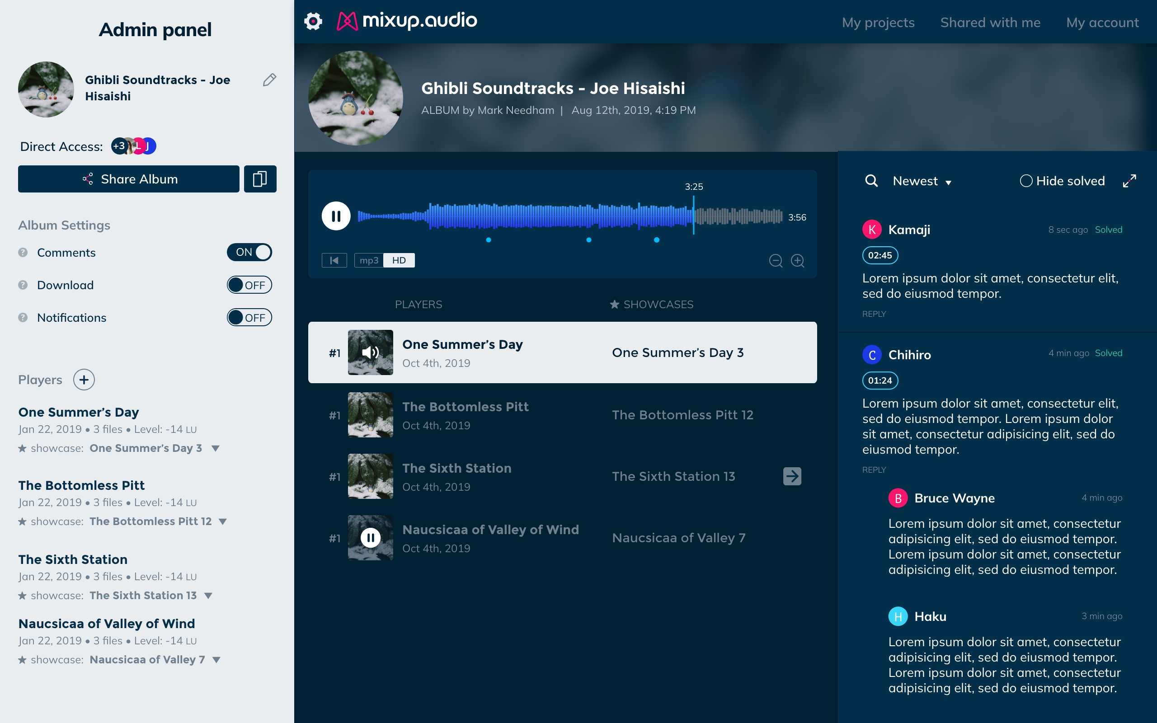
Task: Seek the waveform at the 3:25 playhead
Action: coord(694,216)
